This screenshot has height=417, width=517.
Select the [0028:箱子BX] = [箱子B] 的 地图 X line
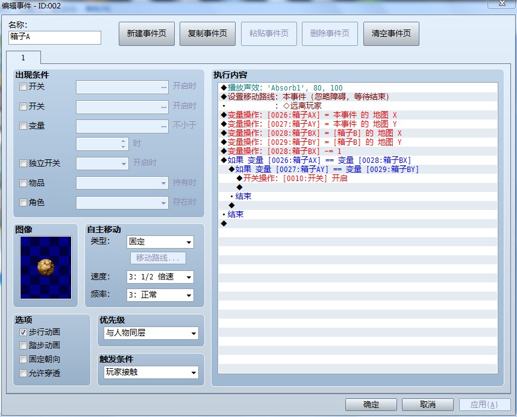tap(358, 133)
